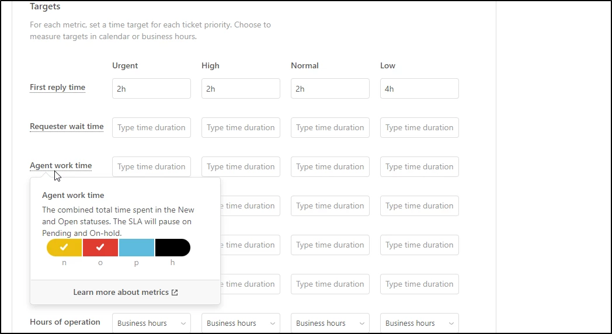Select the Low First reply time field

pyautogui.click(x=419, y=89)
